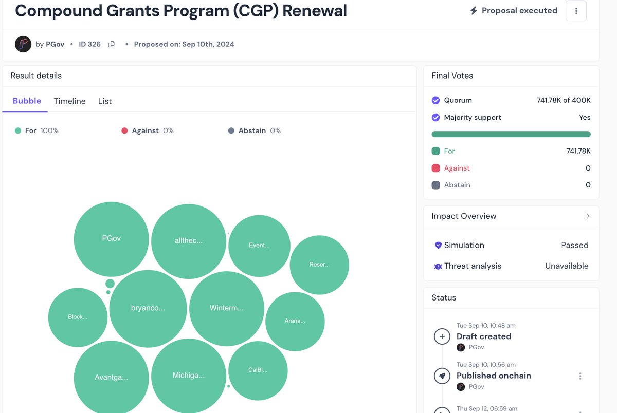The width and height of the screenshot is (617, 413).
Task: Click the Quorum checkmark icon
Action: [435, 100]
